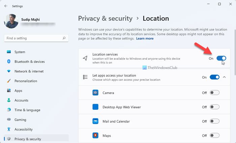The image size is (236, 143).
Task: Click the Mail and Calendar icon
Action: (x=96, y=121)
